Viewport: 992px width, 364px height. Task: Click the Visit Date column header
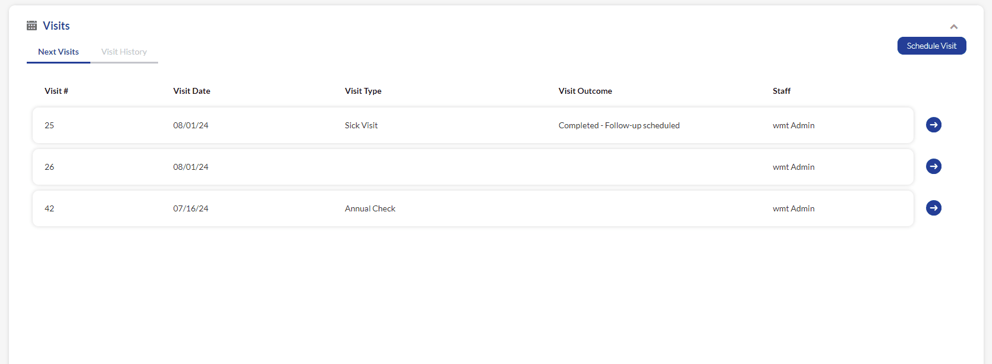(x=191, y=91)
